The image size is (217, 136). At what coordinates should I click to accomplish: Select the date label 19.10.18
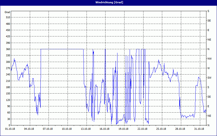(x=123, y=129)
